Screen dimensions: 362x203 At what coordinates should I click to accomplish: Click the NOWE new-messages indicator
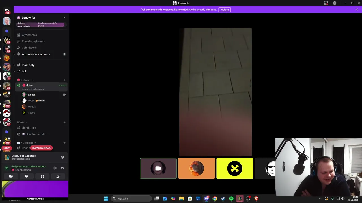pyautogui.click(x=7, y=148)
